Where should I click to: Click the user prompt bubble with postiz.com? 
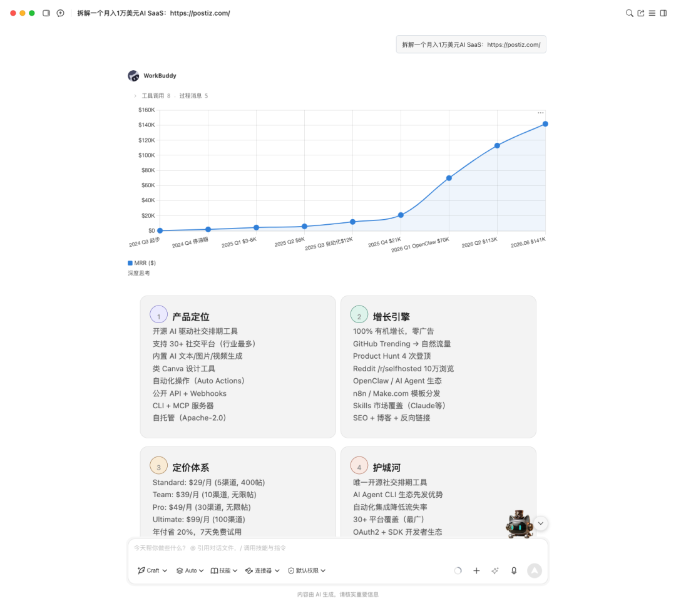coord(471,44)
